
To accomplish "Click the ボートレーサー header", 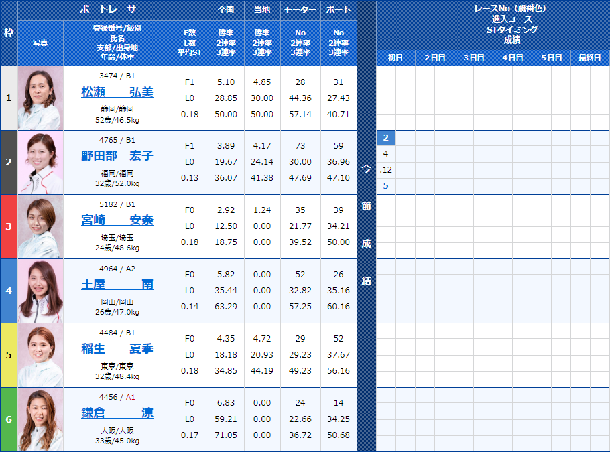I will click(x=113, y=10).
